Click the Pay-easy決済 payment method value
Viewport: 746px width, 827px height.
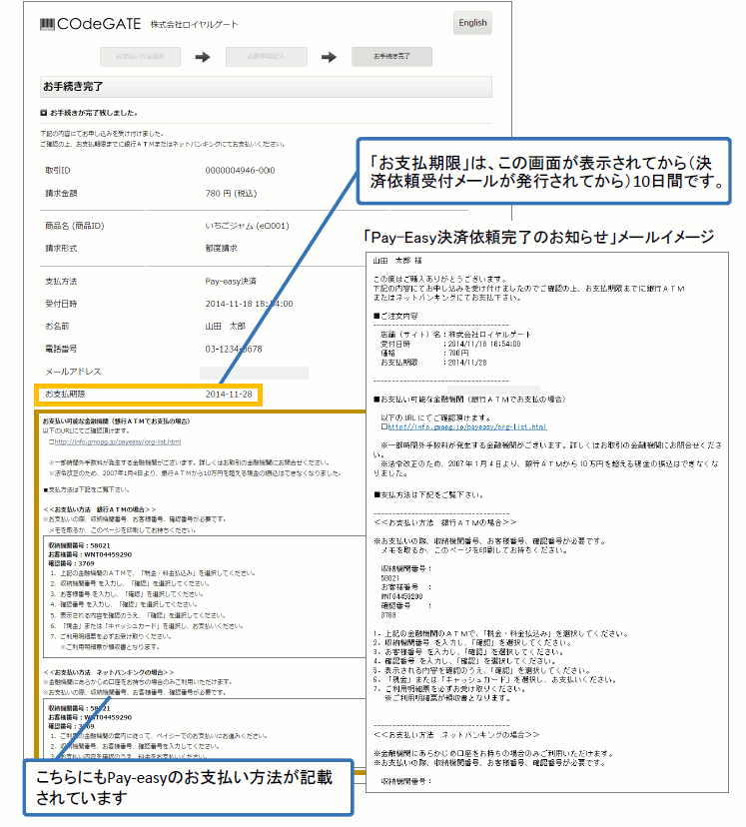[230, 281]
